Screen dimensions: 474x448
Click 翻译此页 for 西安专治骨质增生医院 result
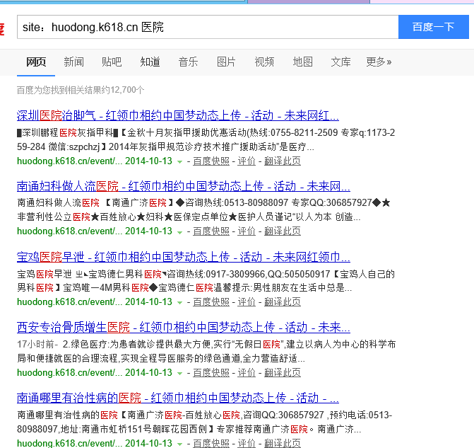click(x=283, y=372)
